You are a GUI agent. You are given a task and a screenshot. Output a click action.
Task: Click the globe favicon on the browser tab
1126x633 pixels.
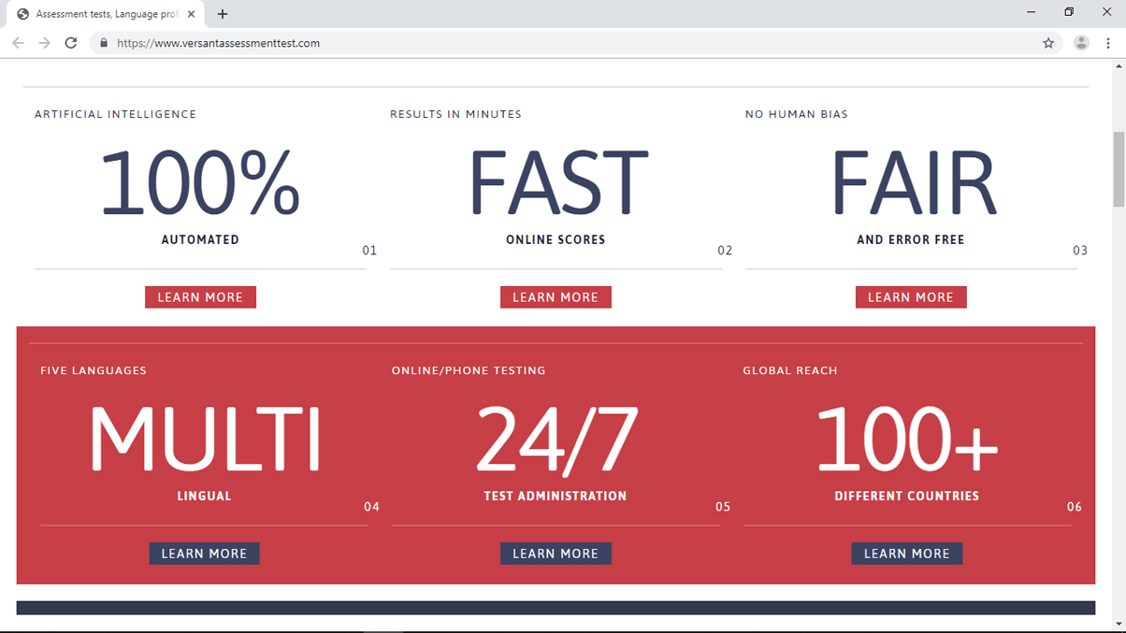pyautogui.click(x=23, y=14)
